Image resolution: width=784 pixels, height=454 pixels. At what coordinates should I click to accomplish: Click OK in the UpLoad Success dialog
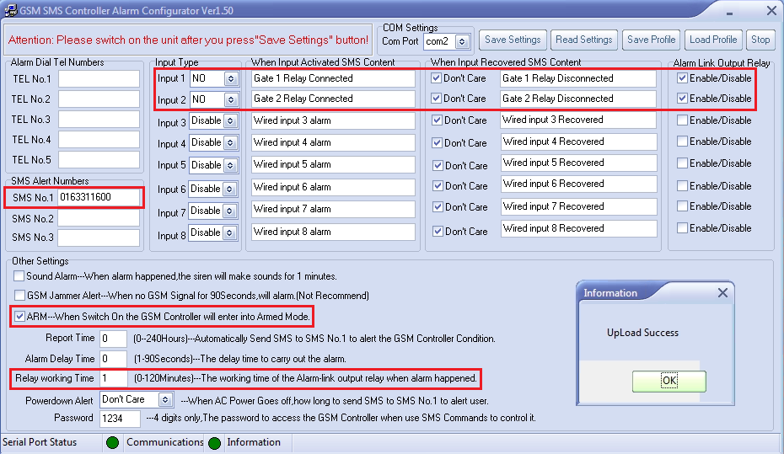(x=669, y=381)
